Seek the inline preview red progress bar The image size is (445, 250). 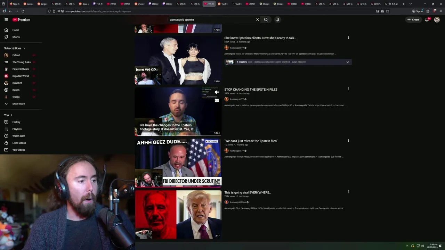point(178,135)
